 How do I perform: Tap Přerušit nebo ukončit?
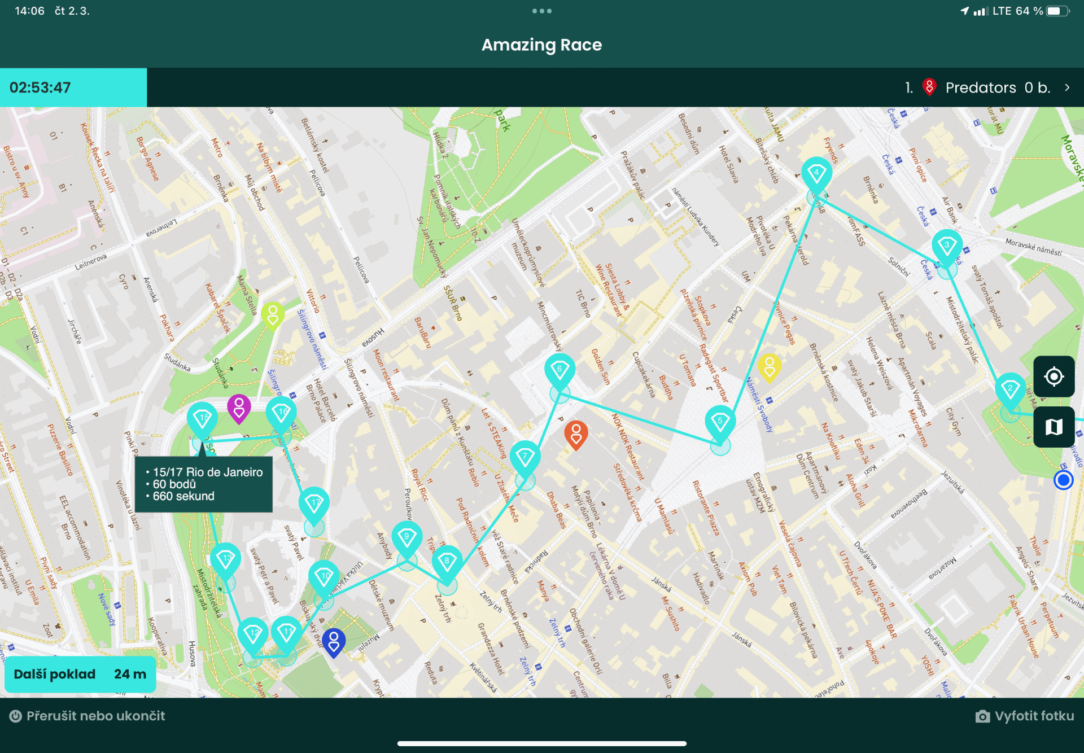point(88,716)
